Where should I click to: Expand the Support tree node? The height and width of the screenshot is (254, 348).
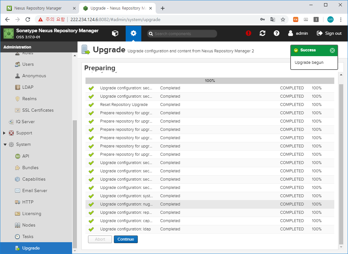(4, 133)
